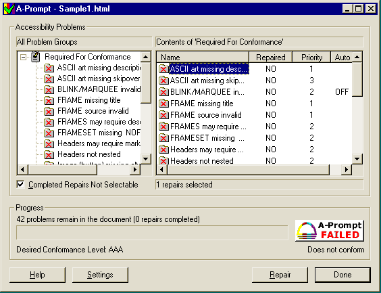
Task: Click the contents list vertical scrollbar thumb
Action: pyautogui.click(x=357, y=79)
